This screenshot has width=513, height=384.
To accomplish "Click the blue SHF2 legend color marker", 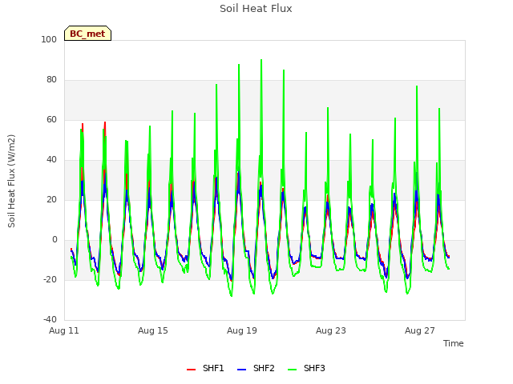I will (241, 370).
